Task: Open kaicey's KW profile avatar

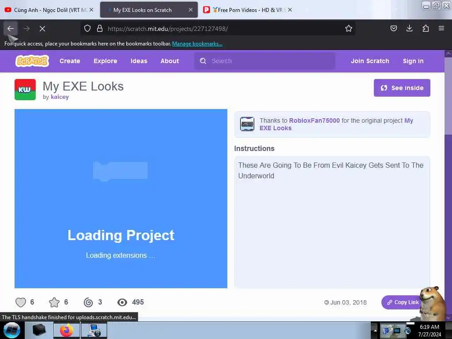Action: [25, 90]
